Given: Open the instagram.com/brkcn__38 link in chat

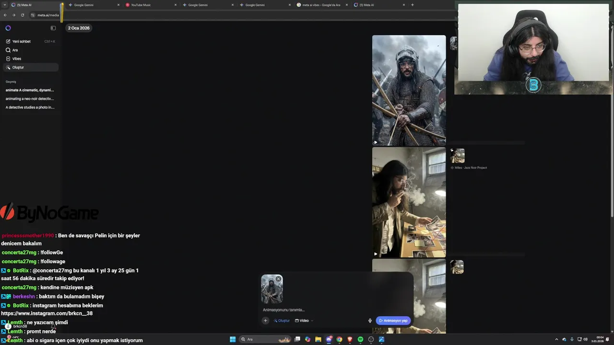Looking at the screenshot, I should click(47, 313).
